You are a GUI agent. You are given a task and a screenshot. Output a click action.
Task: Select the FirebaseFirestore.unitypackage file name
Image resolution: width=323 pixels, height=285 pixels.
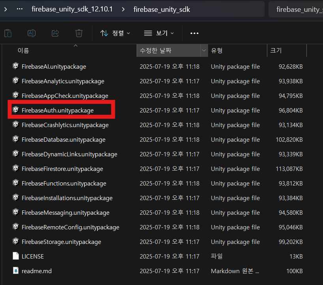62,169
